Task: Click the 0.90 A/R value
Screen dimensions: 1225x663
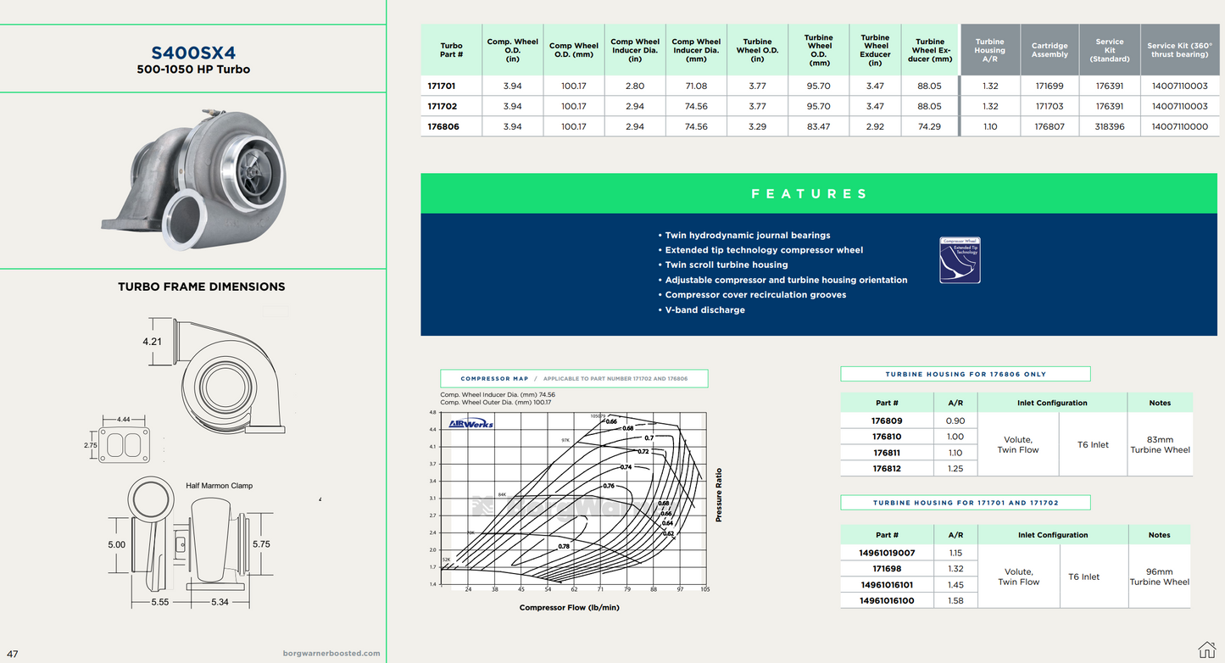Action: (x=955, y=421)
